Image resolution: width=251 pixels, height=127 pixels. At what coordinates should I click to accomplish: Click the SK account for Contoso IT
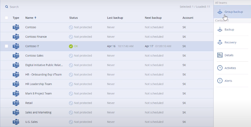coord(184,46)
